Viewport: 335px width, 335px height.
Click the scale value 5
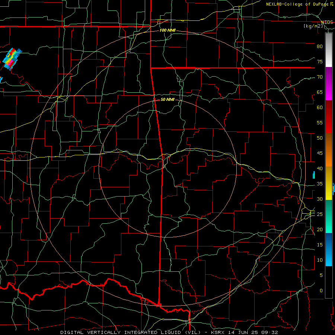point(321,275)
